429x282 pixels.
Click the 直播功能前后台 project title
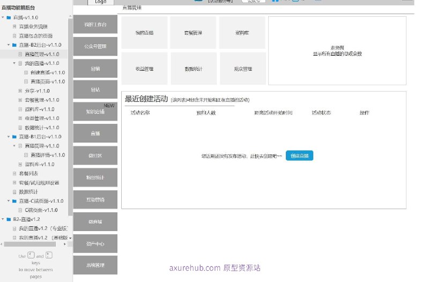18,8
